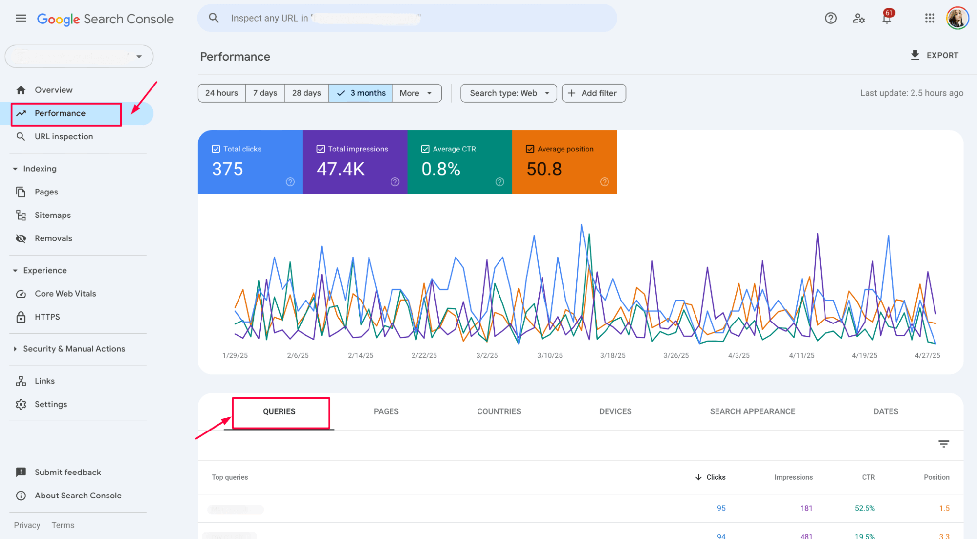Expand Security & Manual Actions section
The width and height of the screenshot is (977, 539).
[15, 349]
